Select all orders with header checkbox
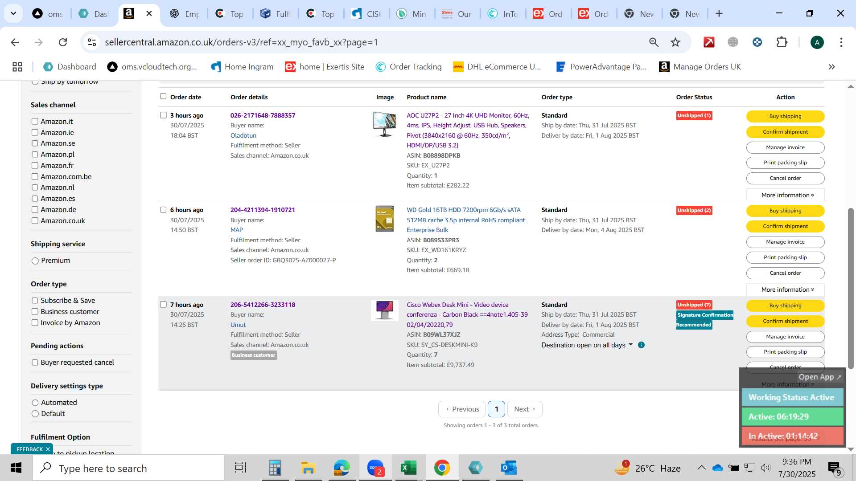856x481 pixels. [x=163, y=96]
